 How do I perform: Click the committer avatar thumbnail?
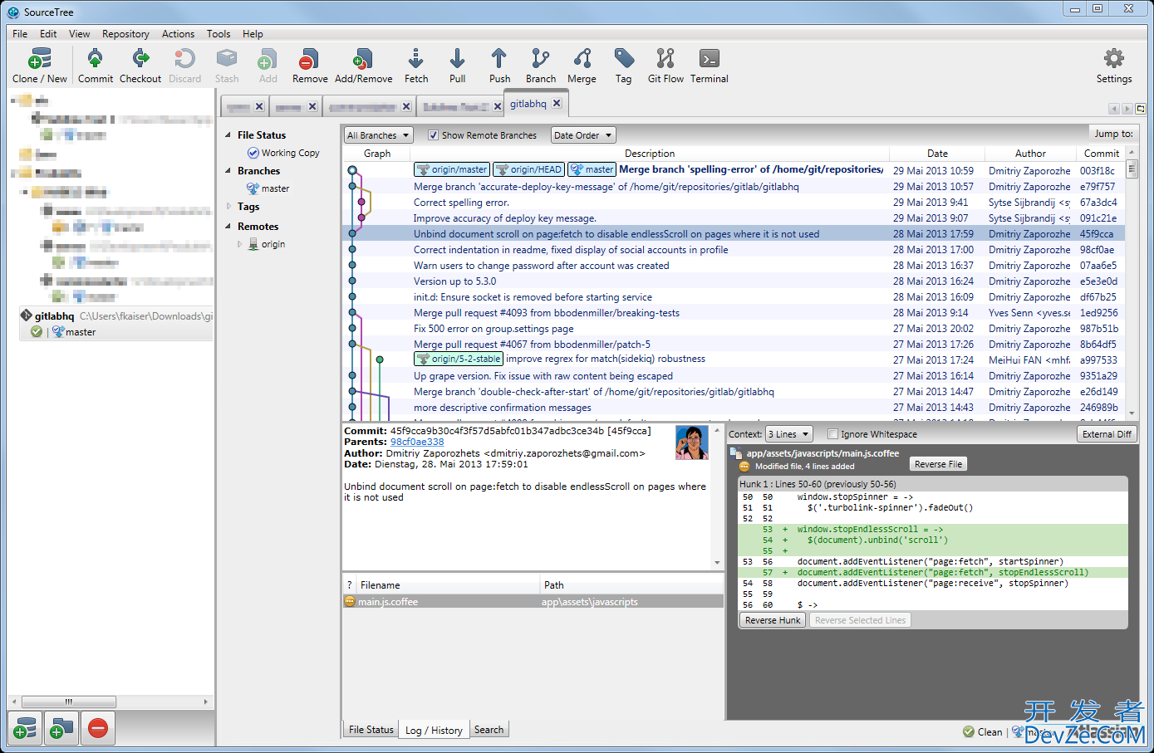pyautogui.click(x=691, y=443)
